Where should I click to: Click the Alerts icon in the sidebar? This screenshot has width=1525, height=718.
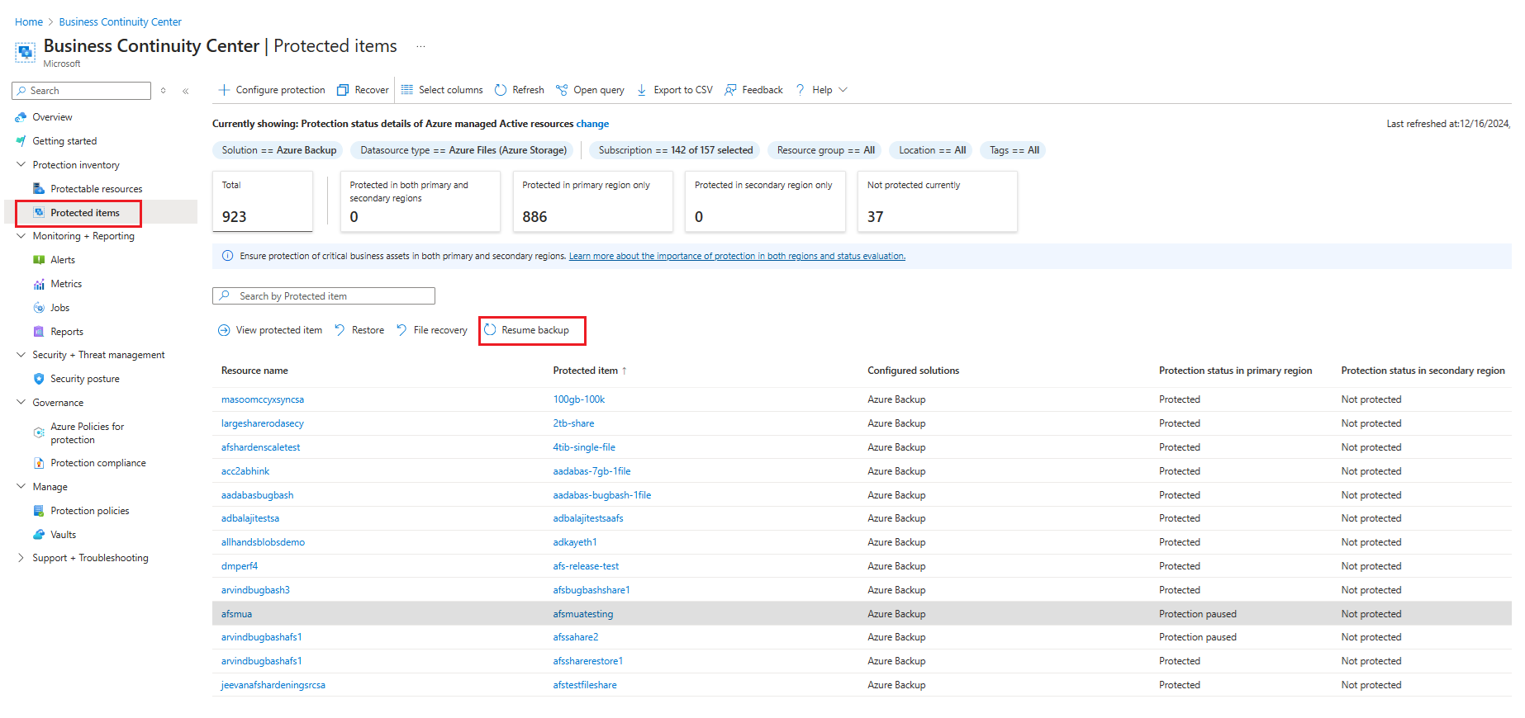tap(39, 260)
